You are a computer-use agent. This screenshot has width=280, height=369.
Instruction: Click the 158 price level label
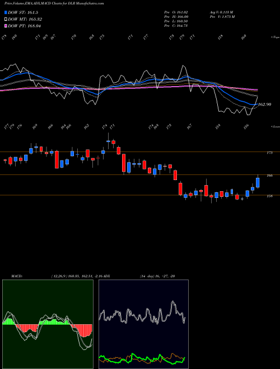point(269,196)
